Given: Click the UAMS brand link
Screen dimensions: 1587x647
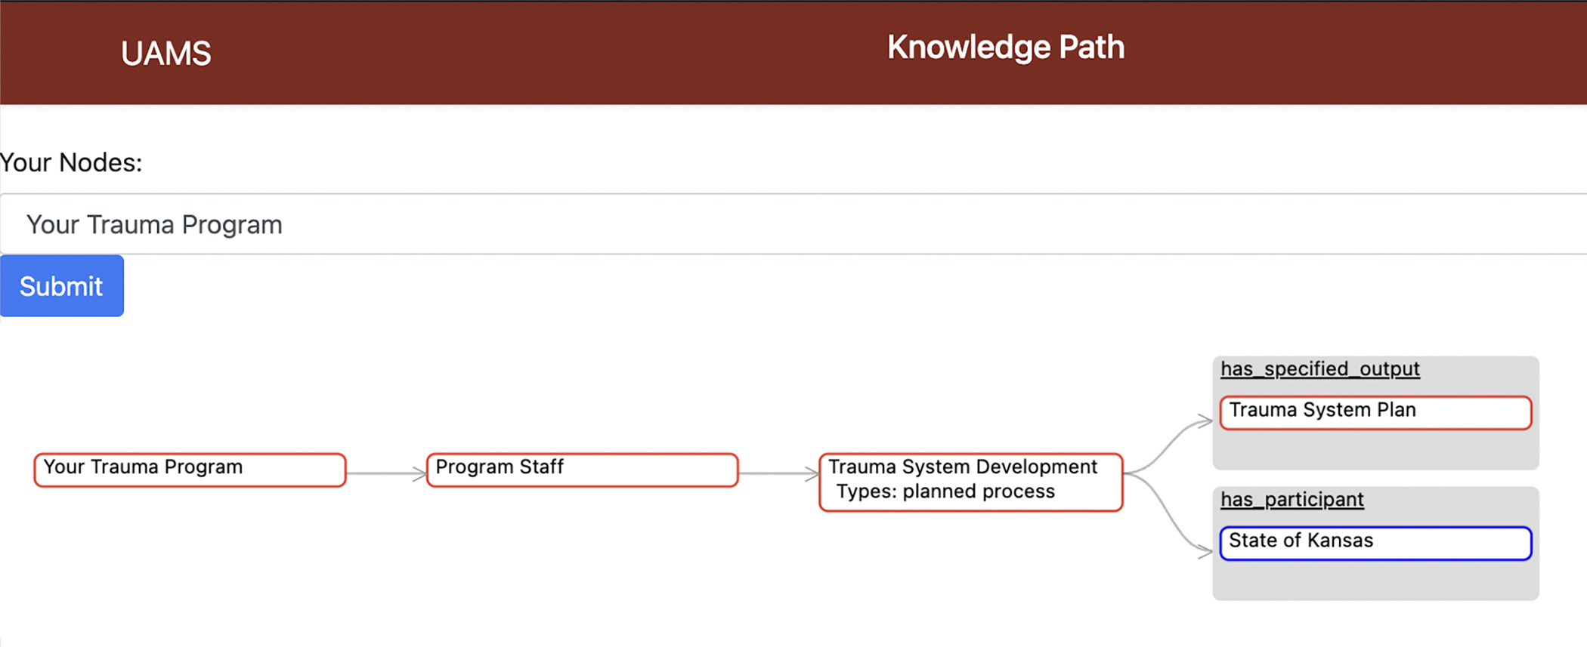Looking at the screenshot, I should pos(166,54).
